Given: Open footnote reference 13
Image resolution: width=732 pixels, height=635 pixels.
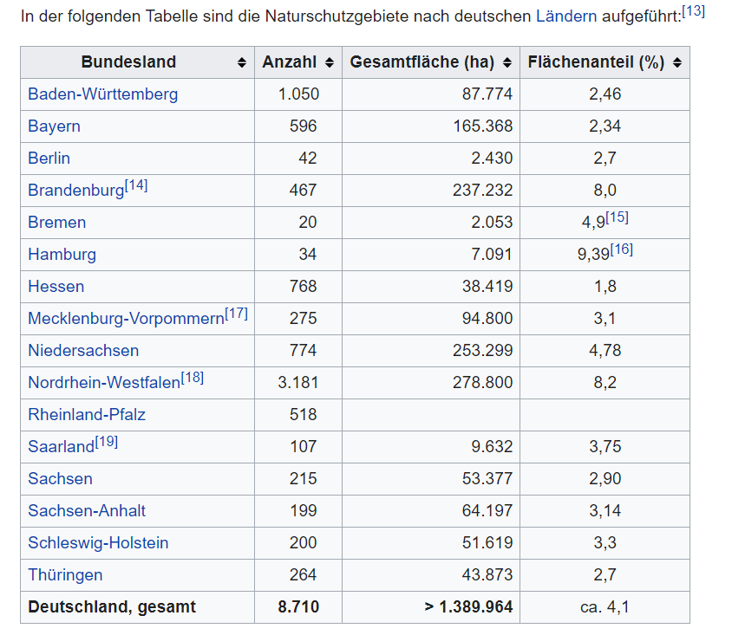Looking at the screenshot, I should [x=693, y=11].
